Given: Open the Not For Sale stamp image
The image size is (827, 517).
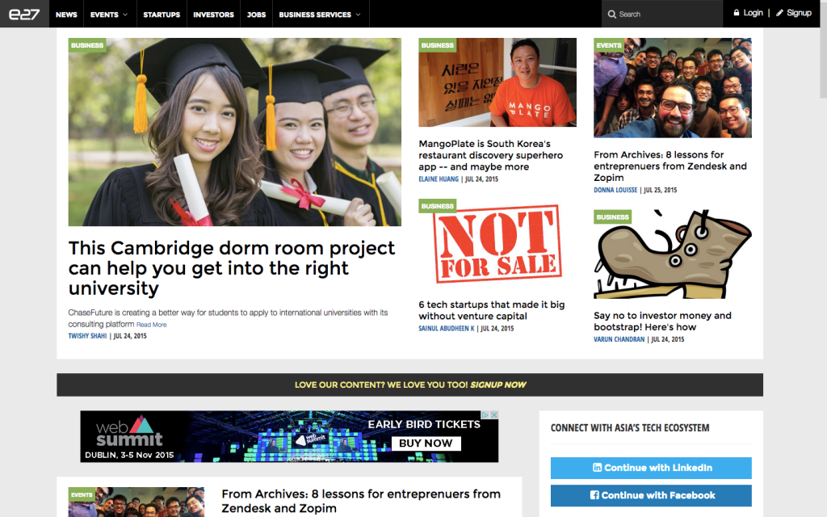Looking at the screenshot, I should point(497,244).
